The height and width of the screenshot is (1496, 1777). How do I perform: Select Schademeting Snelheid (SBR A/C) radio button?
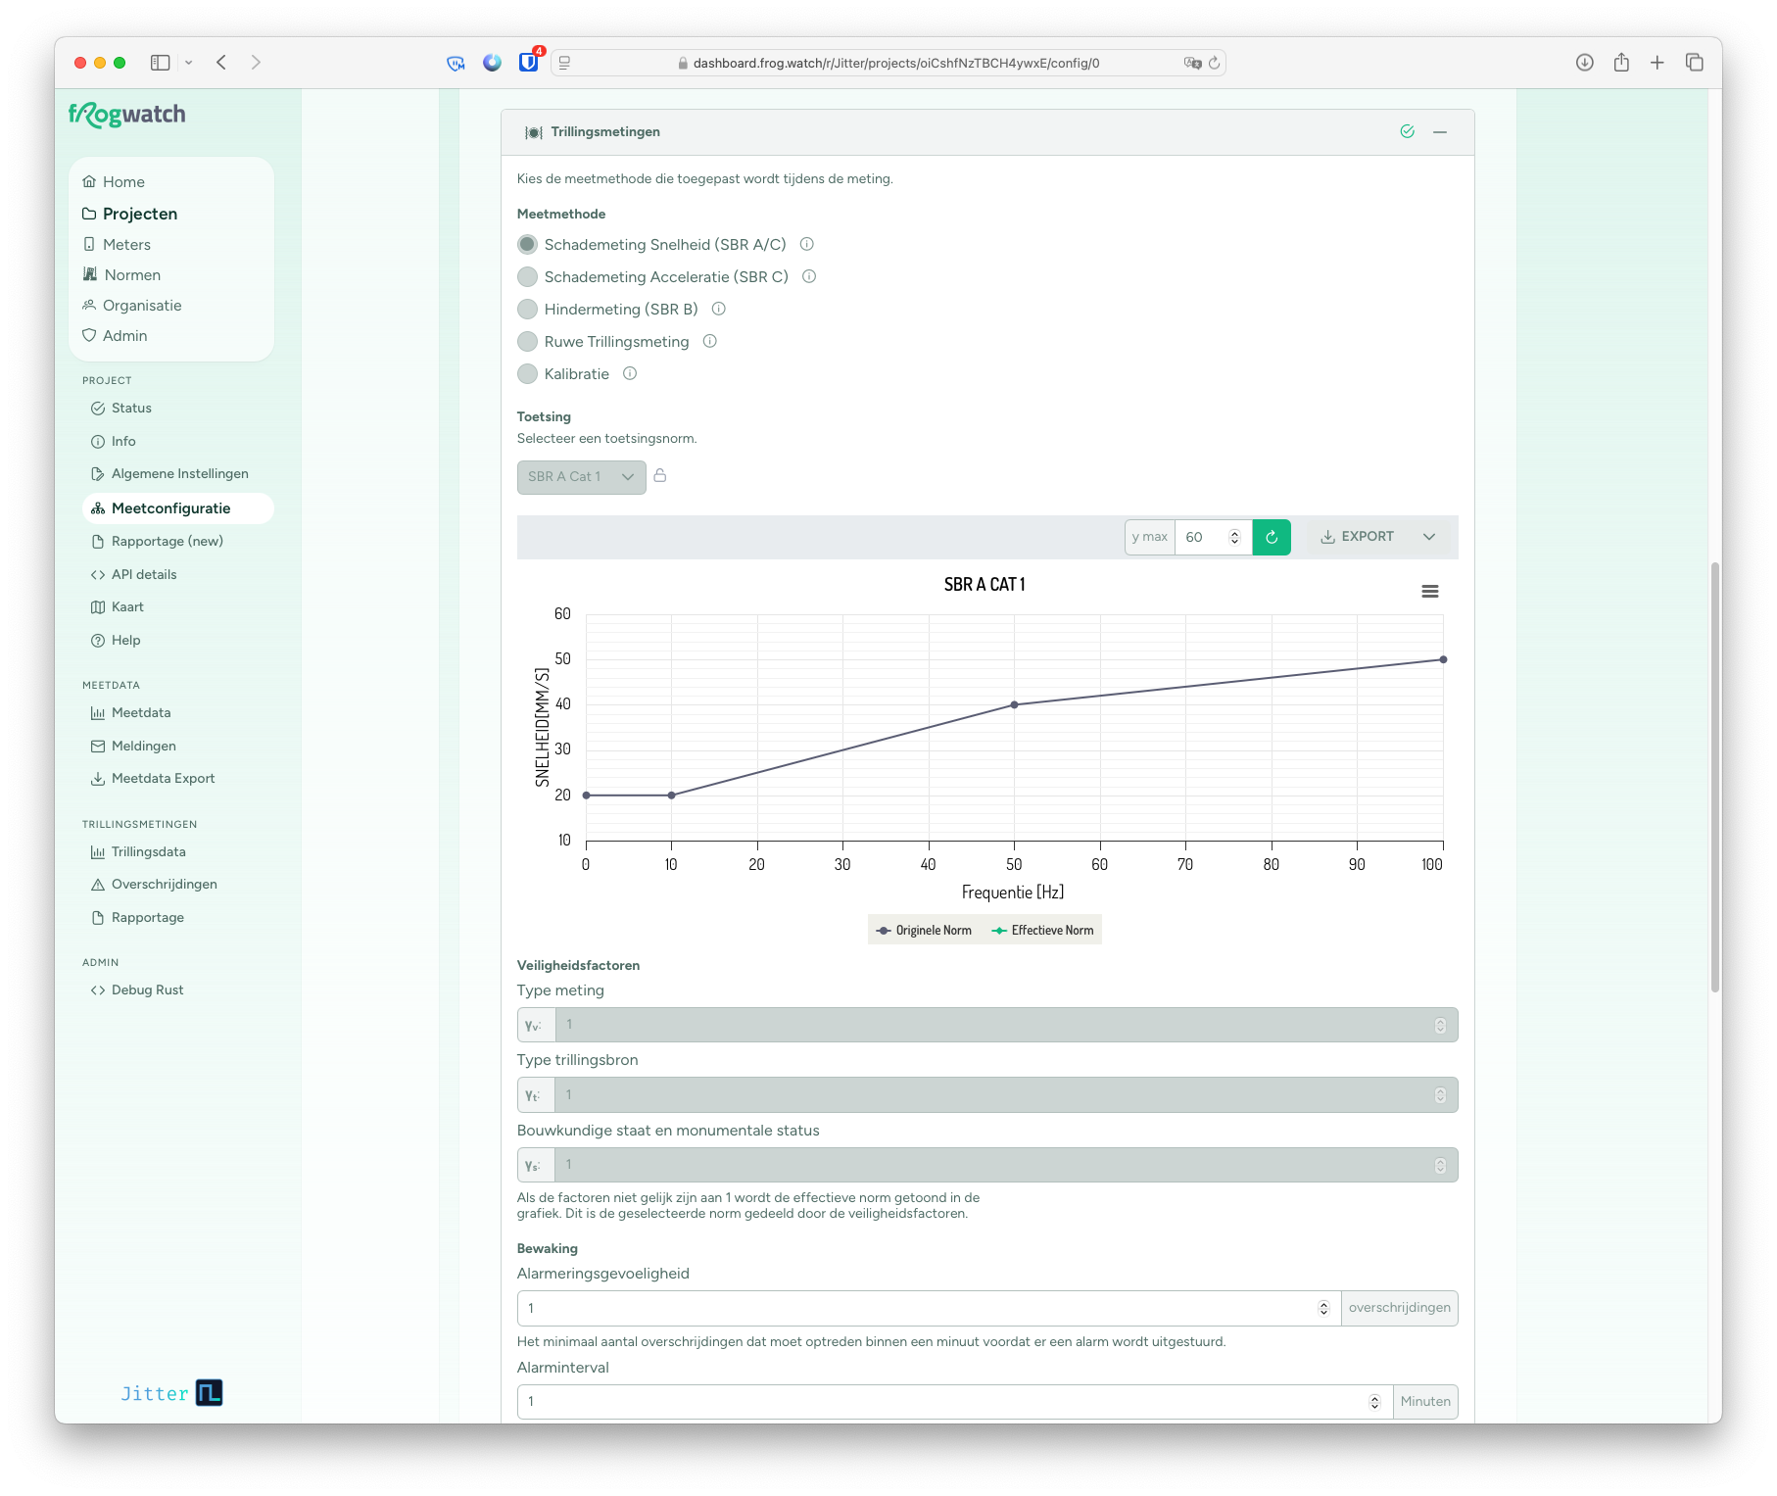[527, 244]
